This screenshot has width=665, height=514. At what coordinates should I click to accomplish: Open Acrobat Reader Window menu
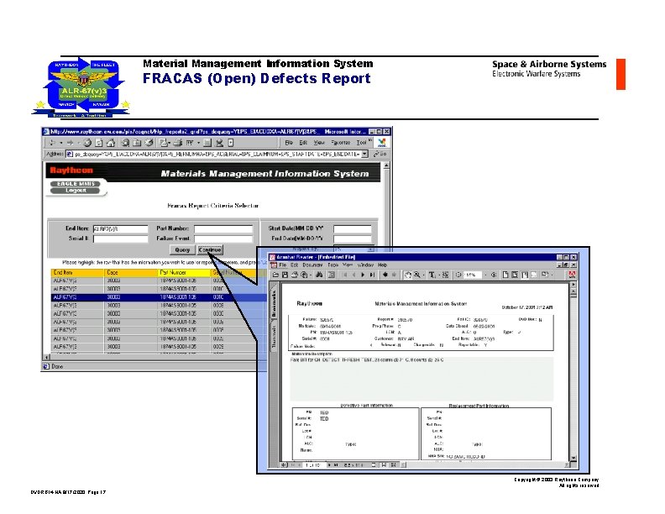(365, 265)
